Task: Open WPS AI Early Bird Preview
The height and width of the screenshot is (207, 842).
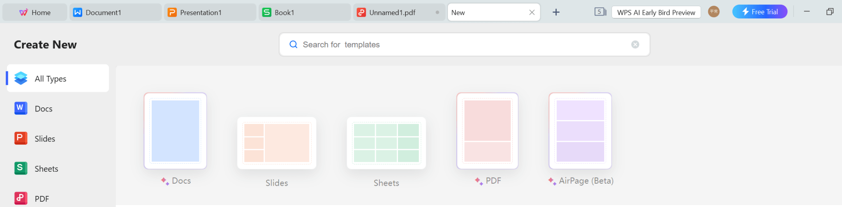Action: click(656, 13)
